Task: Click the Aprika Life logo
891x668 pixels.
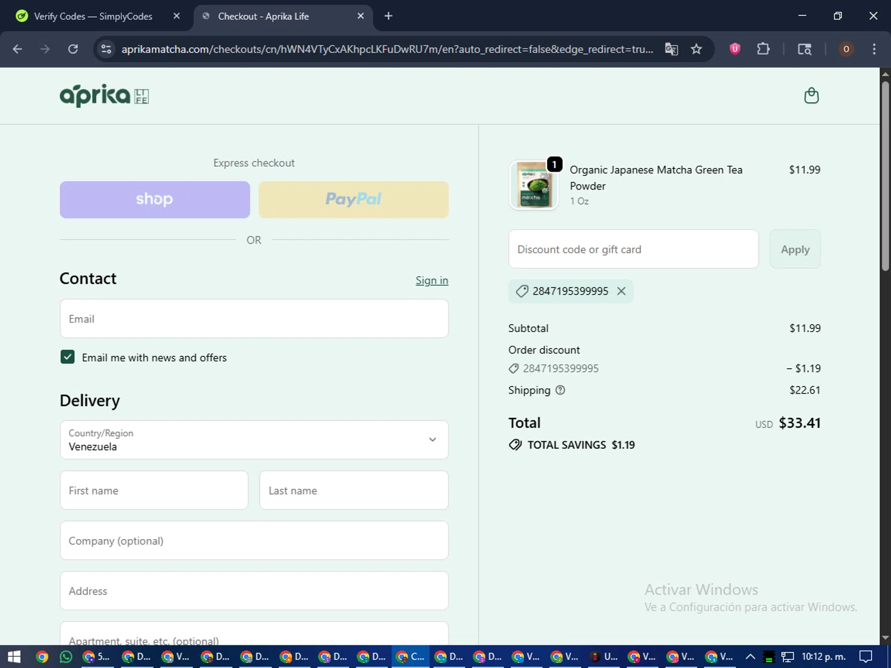Action: 104,96
